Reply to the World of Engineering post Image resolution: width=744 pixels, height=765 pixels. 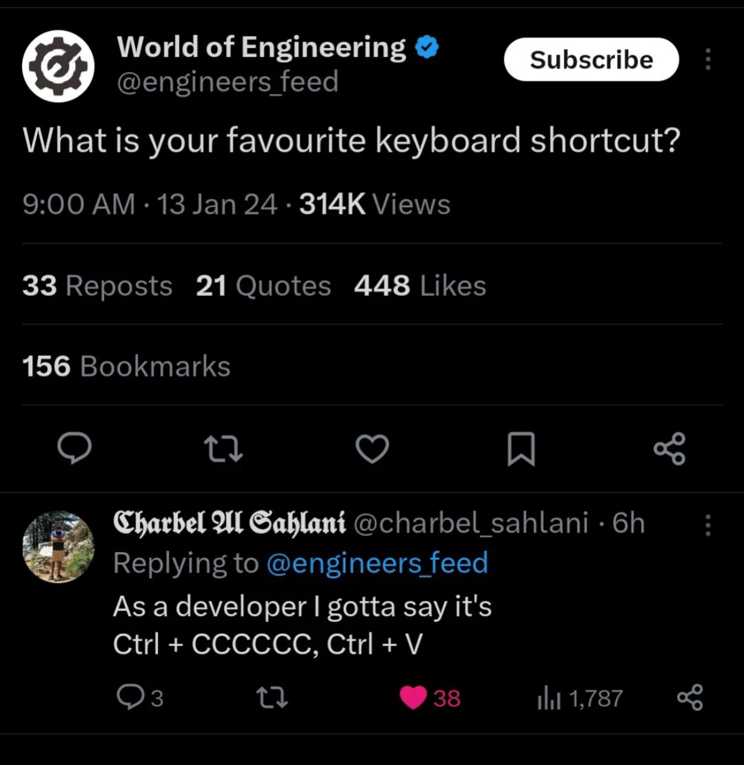pos(74,449)
